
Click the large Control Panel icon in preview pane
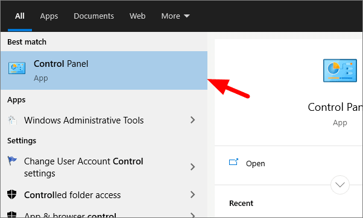(x=340, y=70)
